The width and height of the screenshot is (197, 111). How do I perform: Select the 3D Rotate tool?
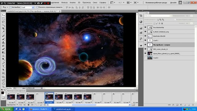(3, 77)
